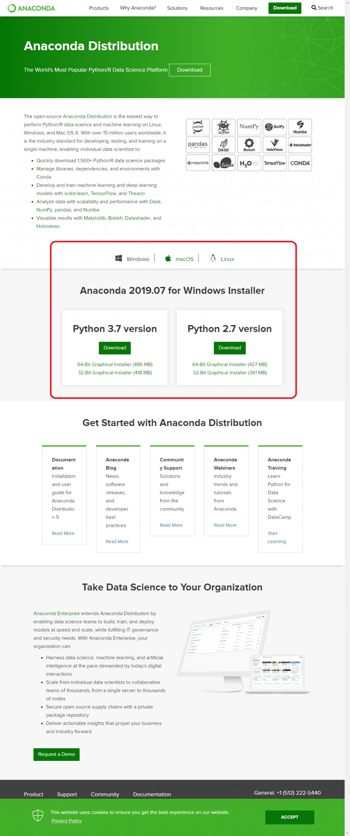Image resolution: width=350 pixels, height=836 pixels.
Task: Open the Company menu
Action: click(x=246, y=8)
